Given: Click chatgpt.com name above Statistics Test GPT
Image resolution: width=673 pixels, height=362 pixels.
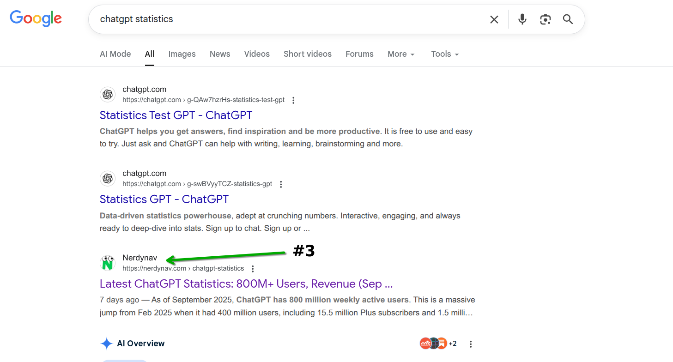Looking at the screenshot, I should click(144, 89).
